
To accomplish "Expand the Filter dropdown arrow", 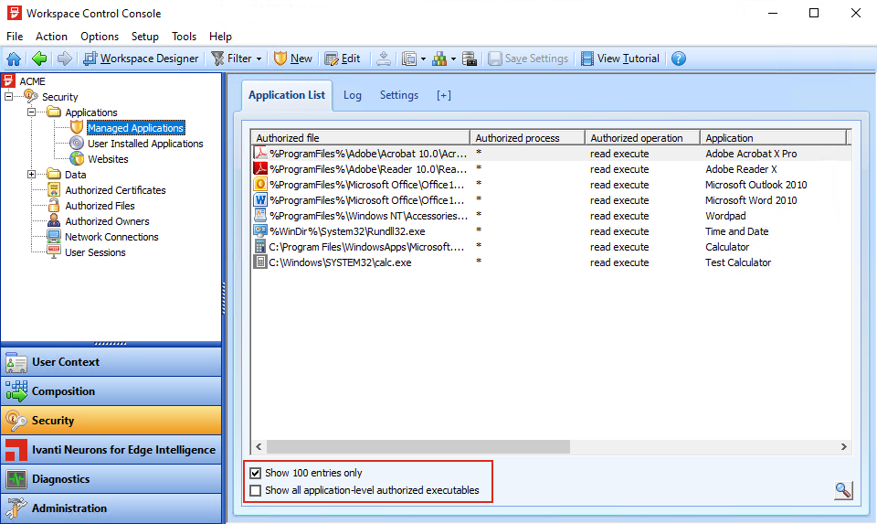I will (x=259, y=59).
